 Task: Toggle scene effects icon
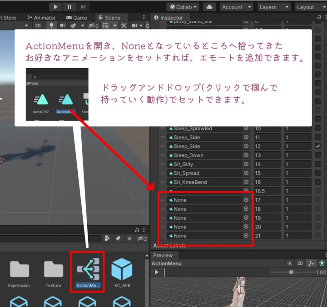pyautogui.click(x=73, y=25)
